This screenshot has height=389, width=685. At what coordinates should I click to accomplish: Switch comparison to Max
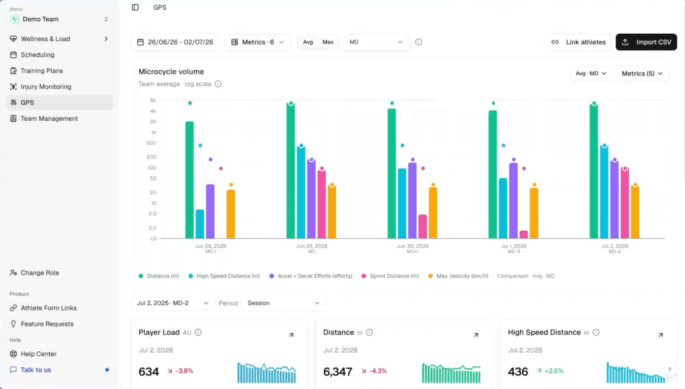pyautogui.click(x=328, y=42)
